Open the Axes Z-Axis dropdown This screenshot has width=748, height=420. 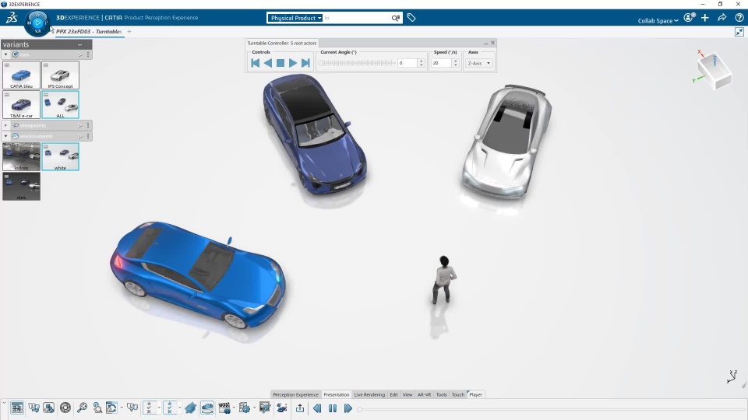point(479,63)
